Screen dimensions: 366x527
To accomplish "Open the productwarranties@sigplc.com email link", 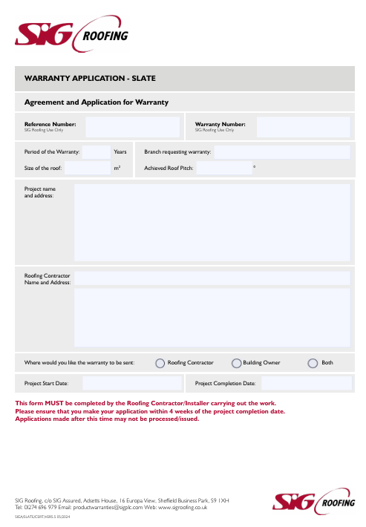I will 108,507.
